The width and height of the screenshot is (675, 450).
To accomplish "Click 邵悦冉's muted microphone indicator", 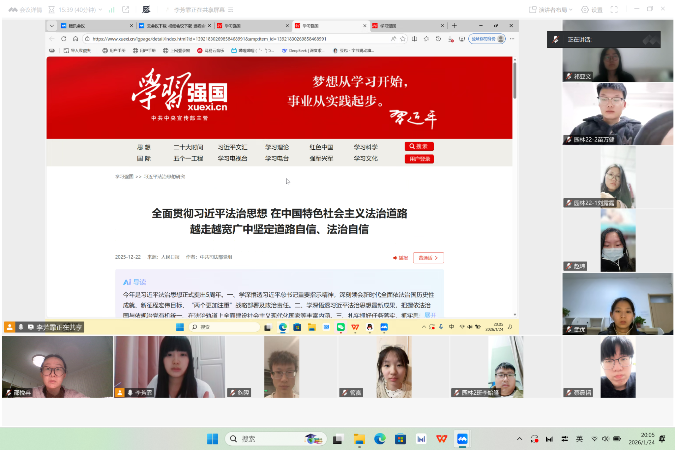I will point(9,393).
